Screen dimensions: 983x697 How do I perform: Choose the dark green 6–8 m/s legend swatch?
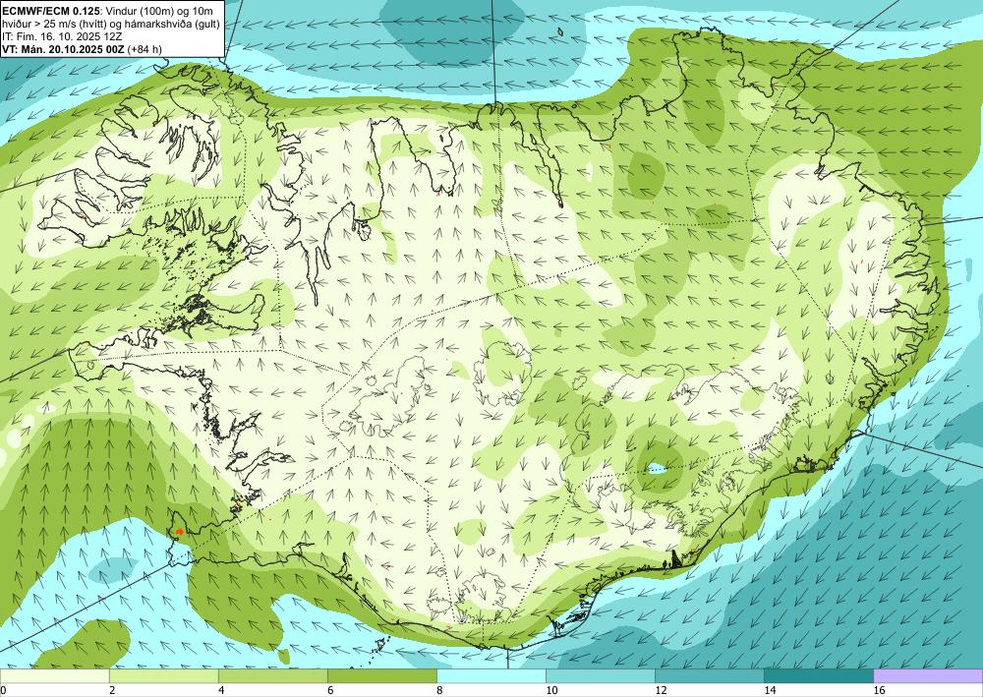point(381,675)
